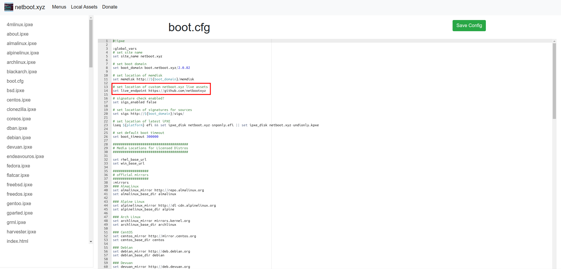Click centos_mirror URL line
The image size is (561, 269).
(154, 236)
